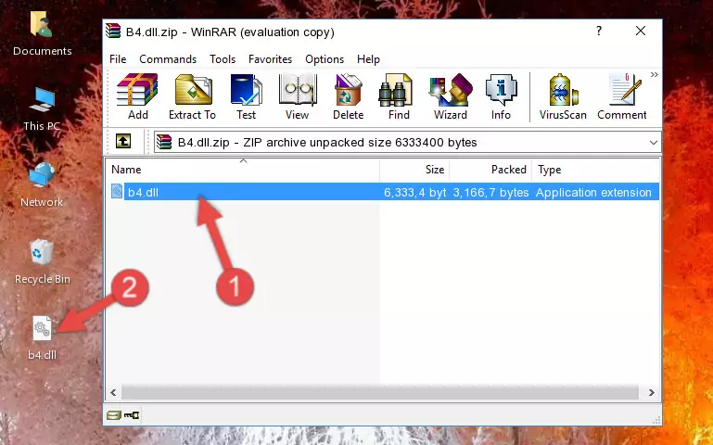Click the 6,333,4 byt size cell
Viewport: 713px width, 445px height.
[414, 192]
